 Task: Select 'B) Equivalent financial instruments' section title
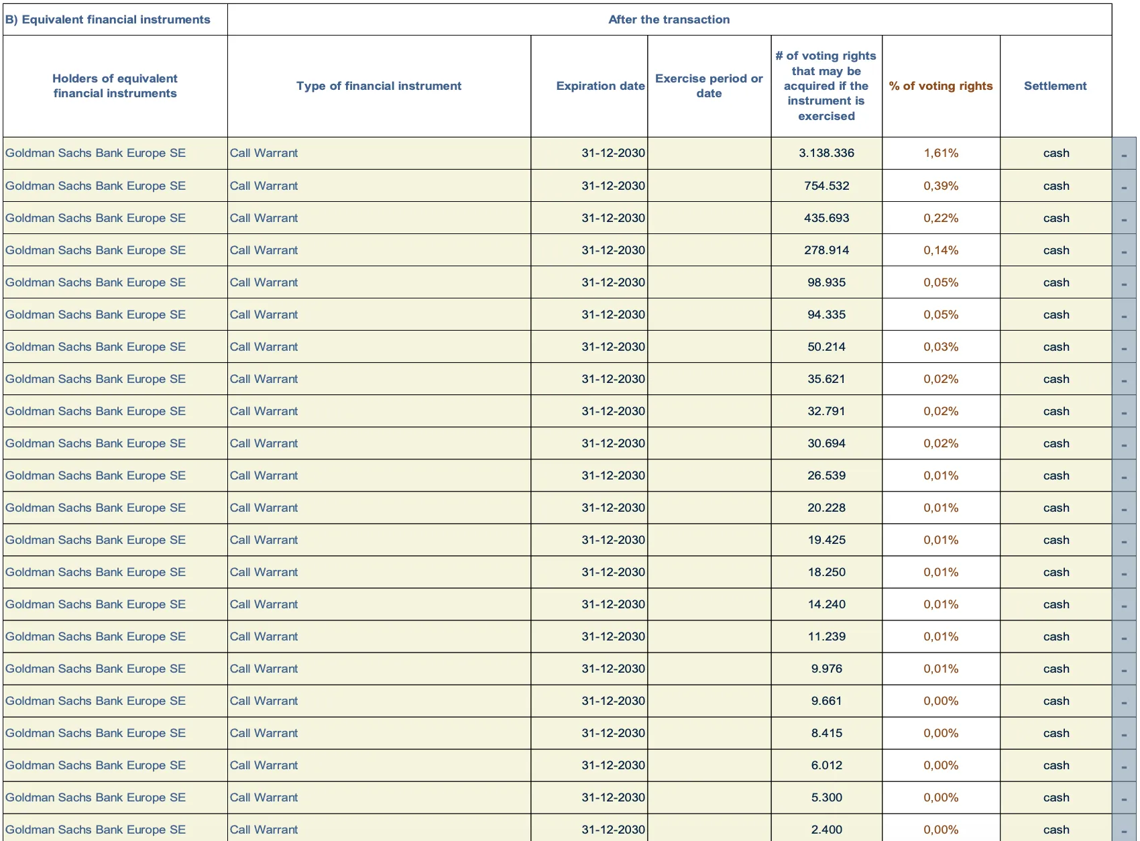[x=115, y=19]
